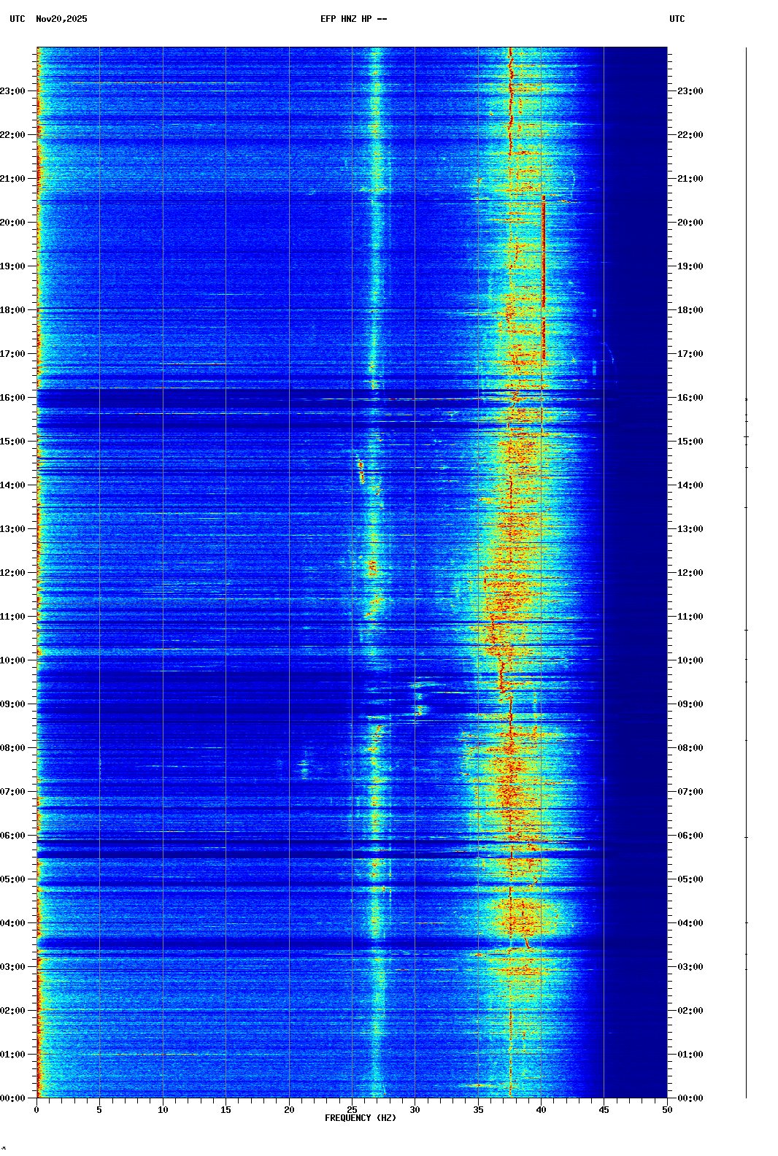The image size is (778, 1156).
Task: Click the UTC label at top right
Action: (x=677, y=19)
